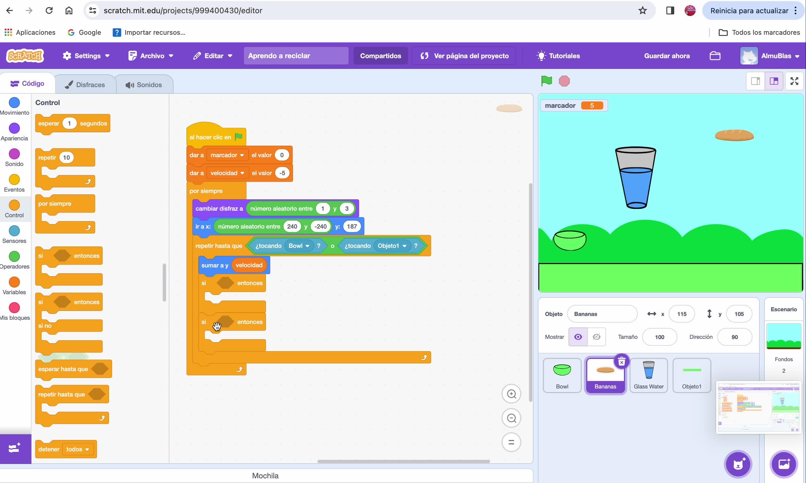Expand the marcador variable dropdown

click(242, 155)
